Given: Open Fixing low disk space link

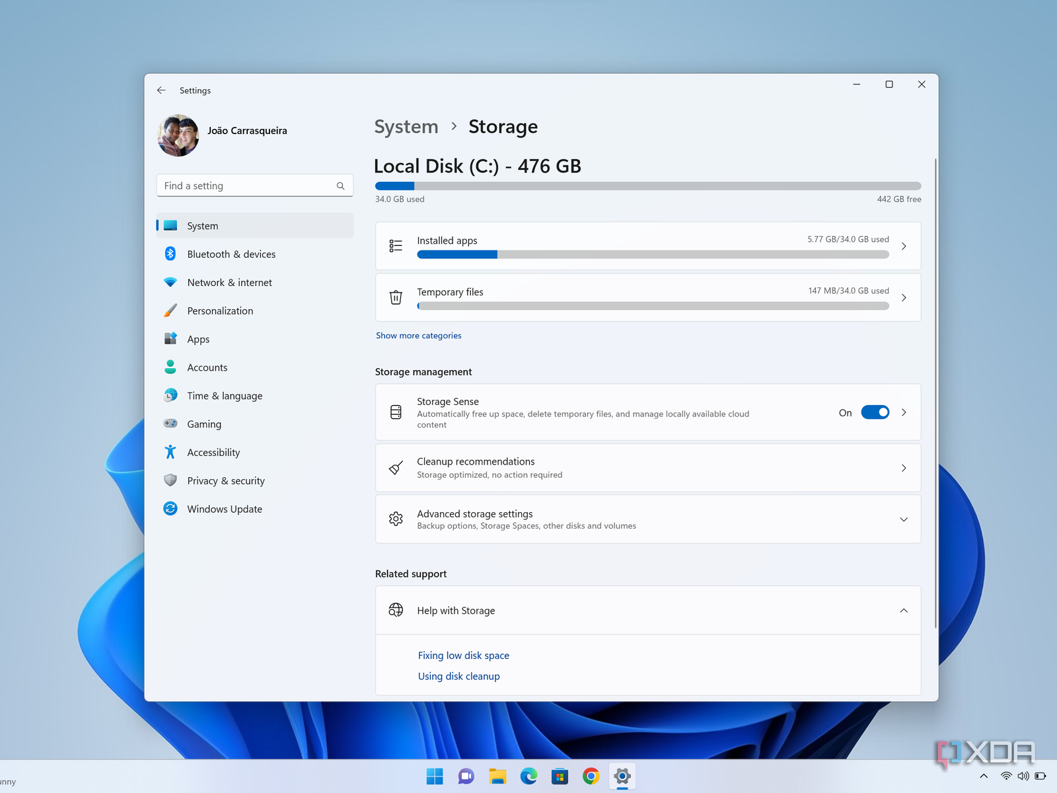Looking at the screenshot, I should click(x=463, y=656).
